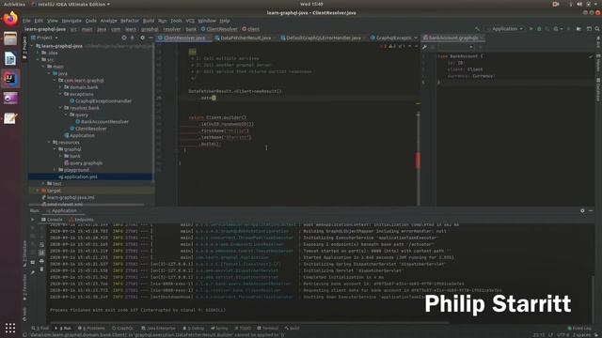Expand the domain.bank package
The width and height of the screenshot is (602, 338).
pos(60,87)
